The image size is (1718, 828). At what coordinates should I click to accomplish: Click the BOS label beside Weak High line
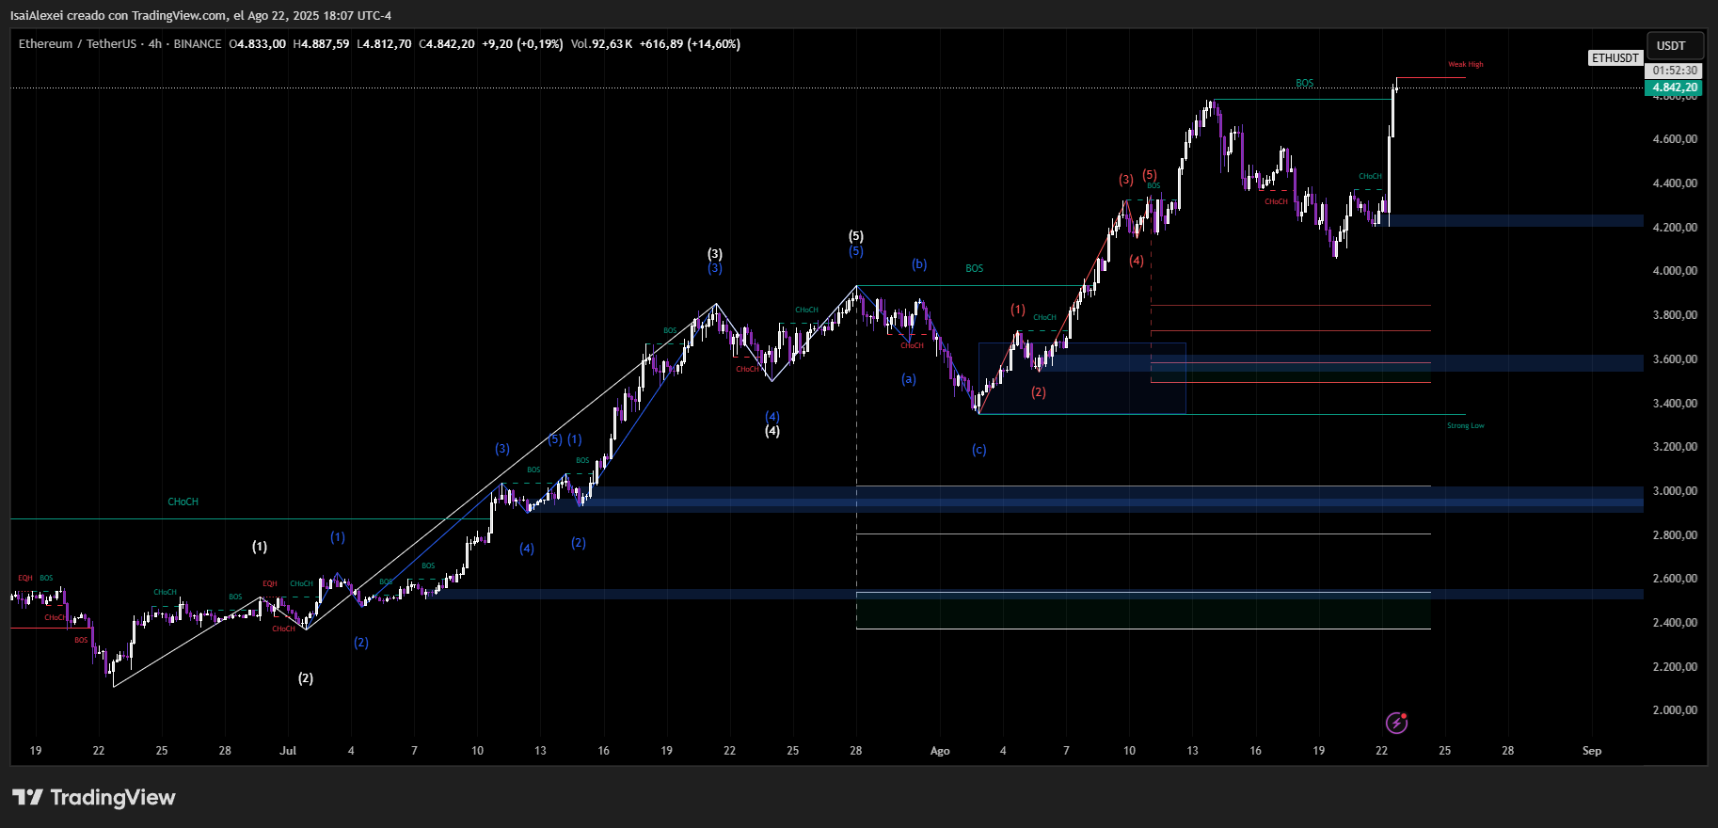[1304, 84]
